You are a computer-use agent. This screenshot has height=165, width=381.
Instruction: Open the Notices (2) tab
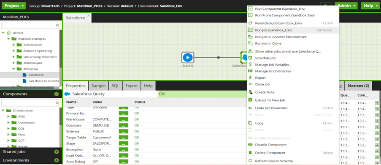click(358, 86)
